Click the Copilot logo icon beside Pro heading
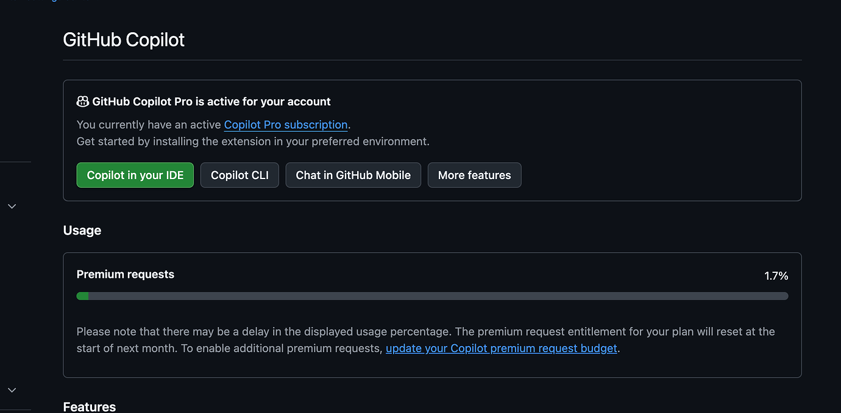This screenshot has width=841, height=413. 83,101
